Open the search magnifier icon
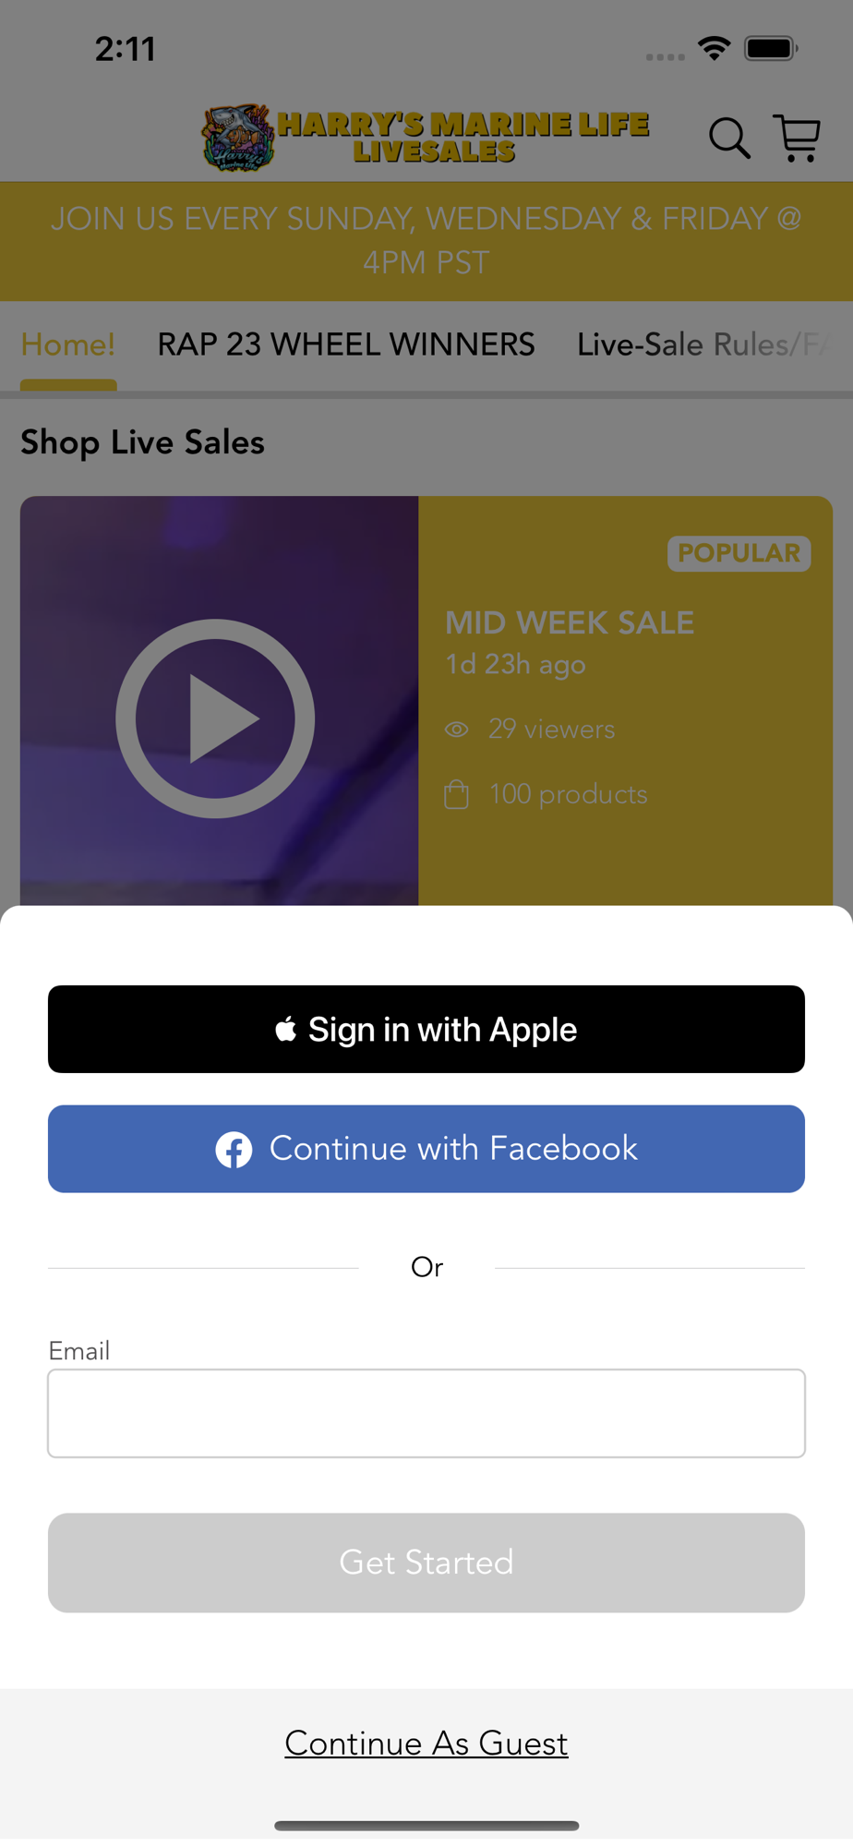853x1847 pixels. [729, 139]
